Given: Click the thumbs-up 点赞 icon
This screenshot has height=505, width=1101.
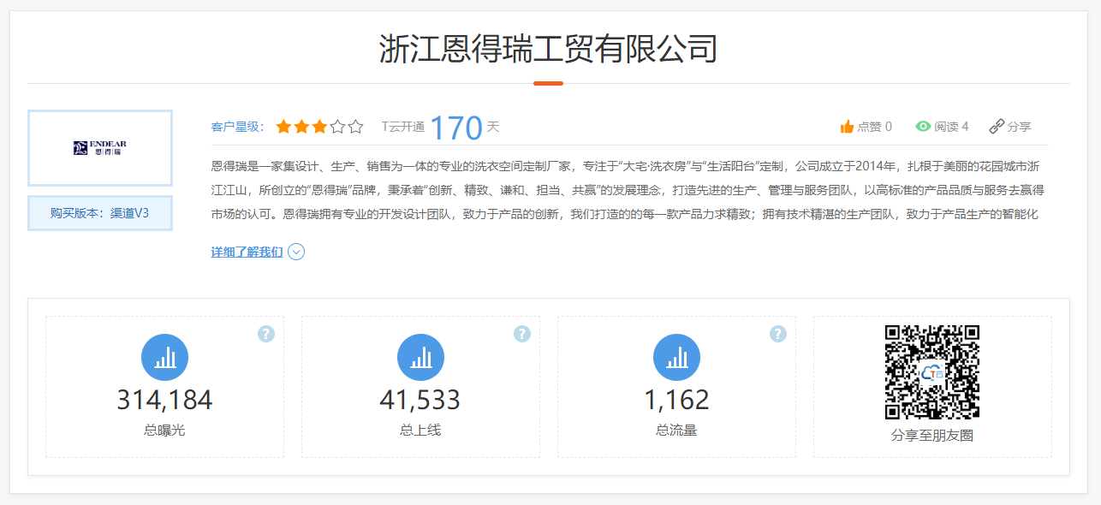Looking at the screenshot, I should pyautogui.click(x=847, y=127).
